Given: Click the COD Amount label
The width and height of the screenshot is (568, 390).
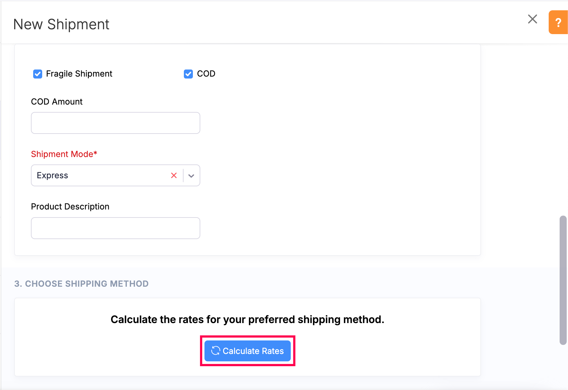Looking at the screenshot, I should tap(57, 102).
